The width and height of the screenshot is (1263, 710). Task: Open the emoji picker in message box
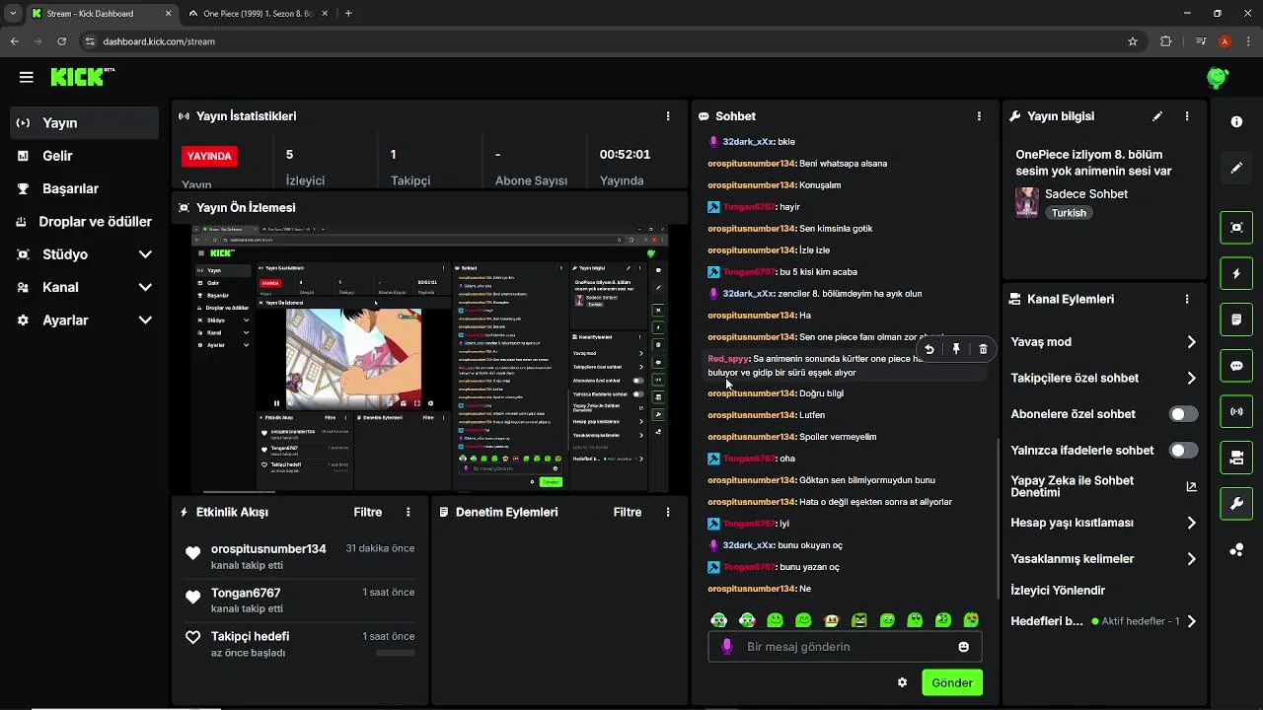coord(964,647)
